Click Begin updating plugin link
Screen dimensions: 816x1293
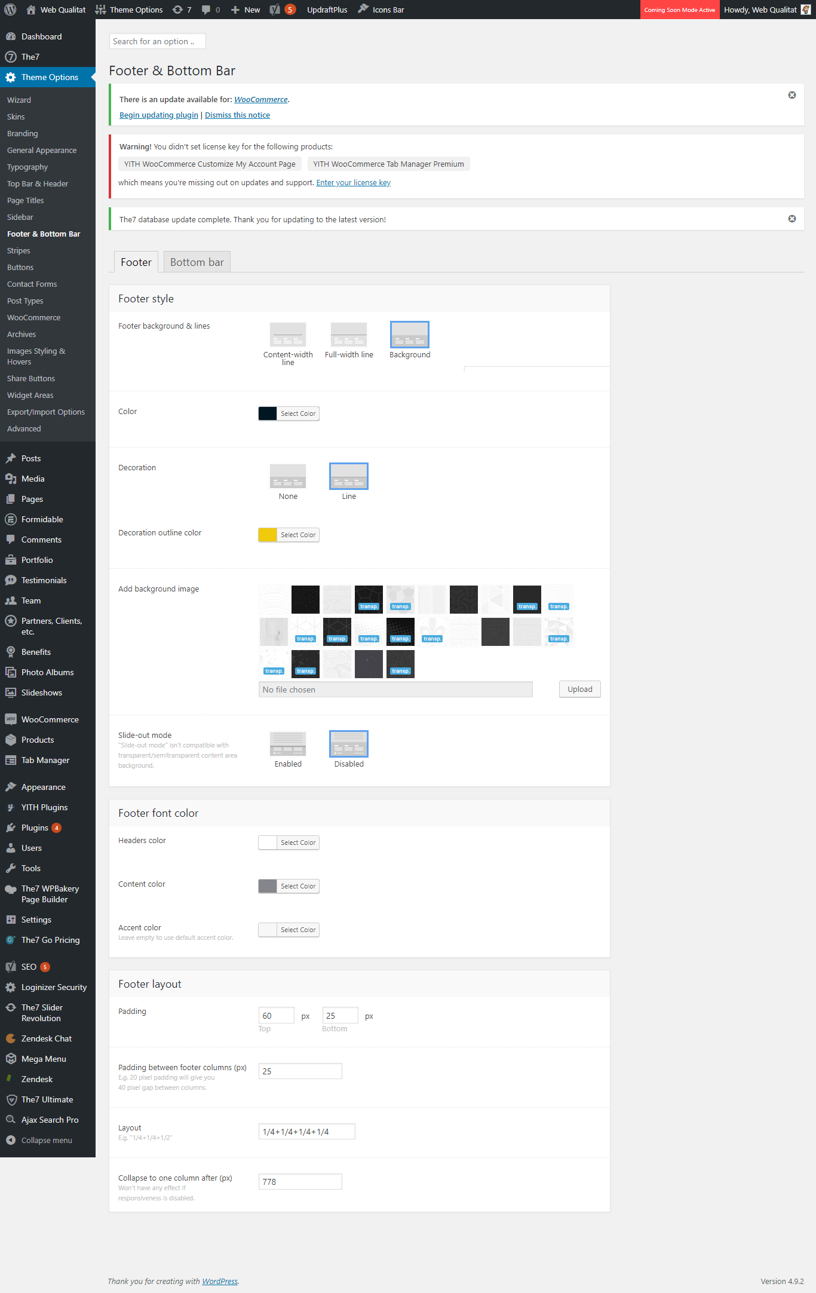coord(159,115)
